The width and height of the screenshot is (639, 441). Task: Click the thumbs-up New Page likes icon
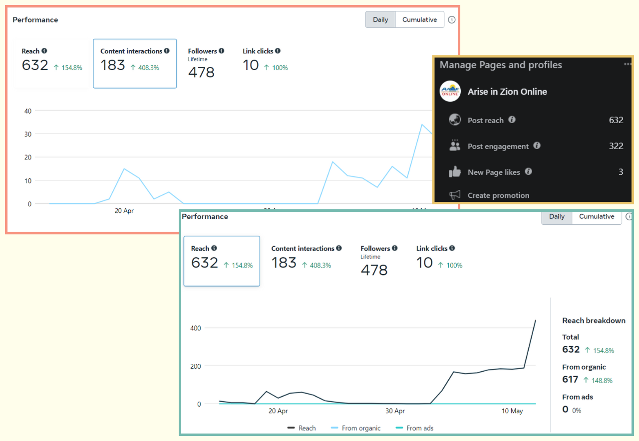click(455, 172)
